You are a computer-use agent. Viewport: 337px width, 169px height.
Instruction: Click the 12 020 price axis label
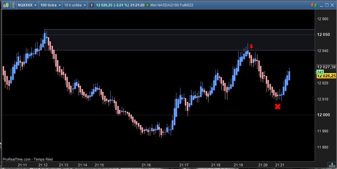[x=322, y=83]
